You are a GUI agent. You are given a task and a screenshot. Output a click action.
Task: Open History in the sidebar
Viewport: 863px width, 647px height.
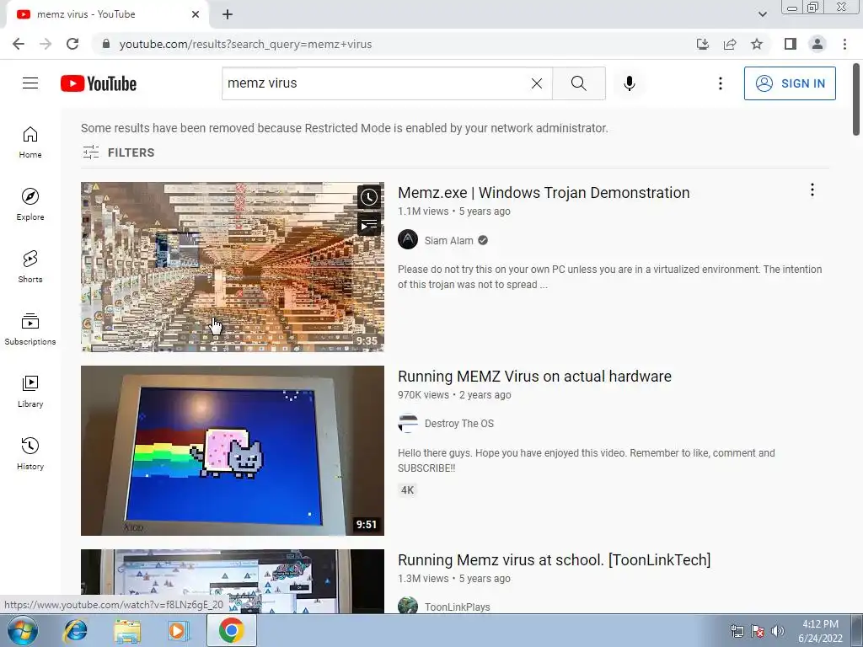point(30,453)
